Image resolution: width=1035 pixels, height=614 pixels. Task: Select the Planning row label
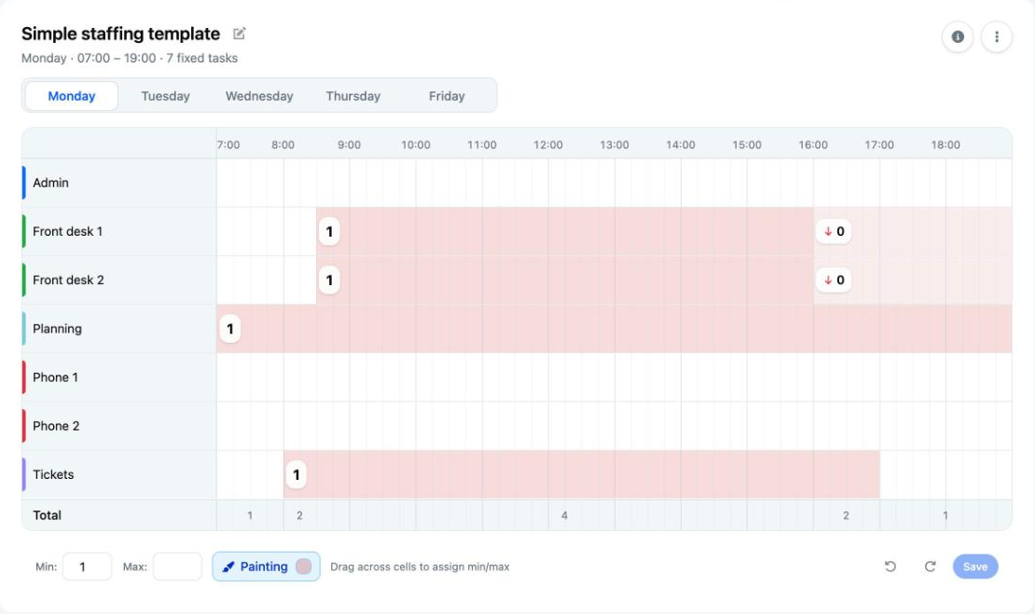(58, 329)
